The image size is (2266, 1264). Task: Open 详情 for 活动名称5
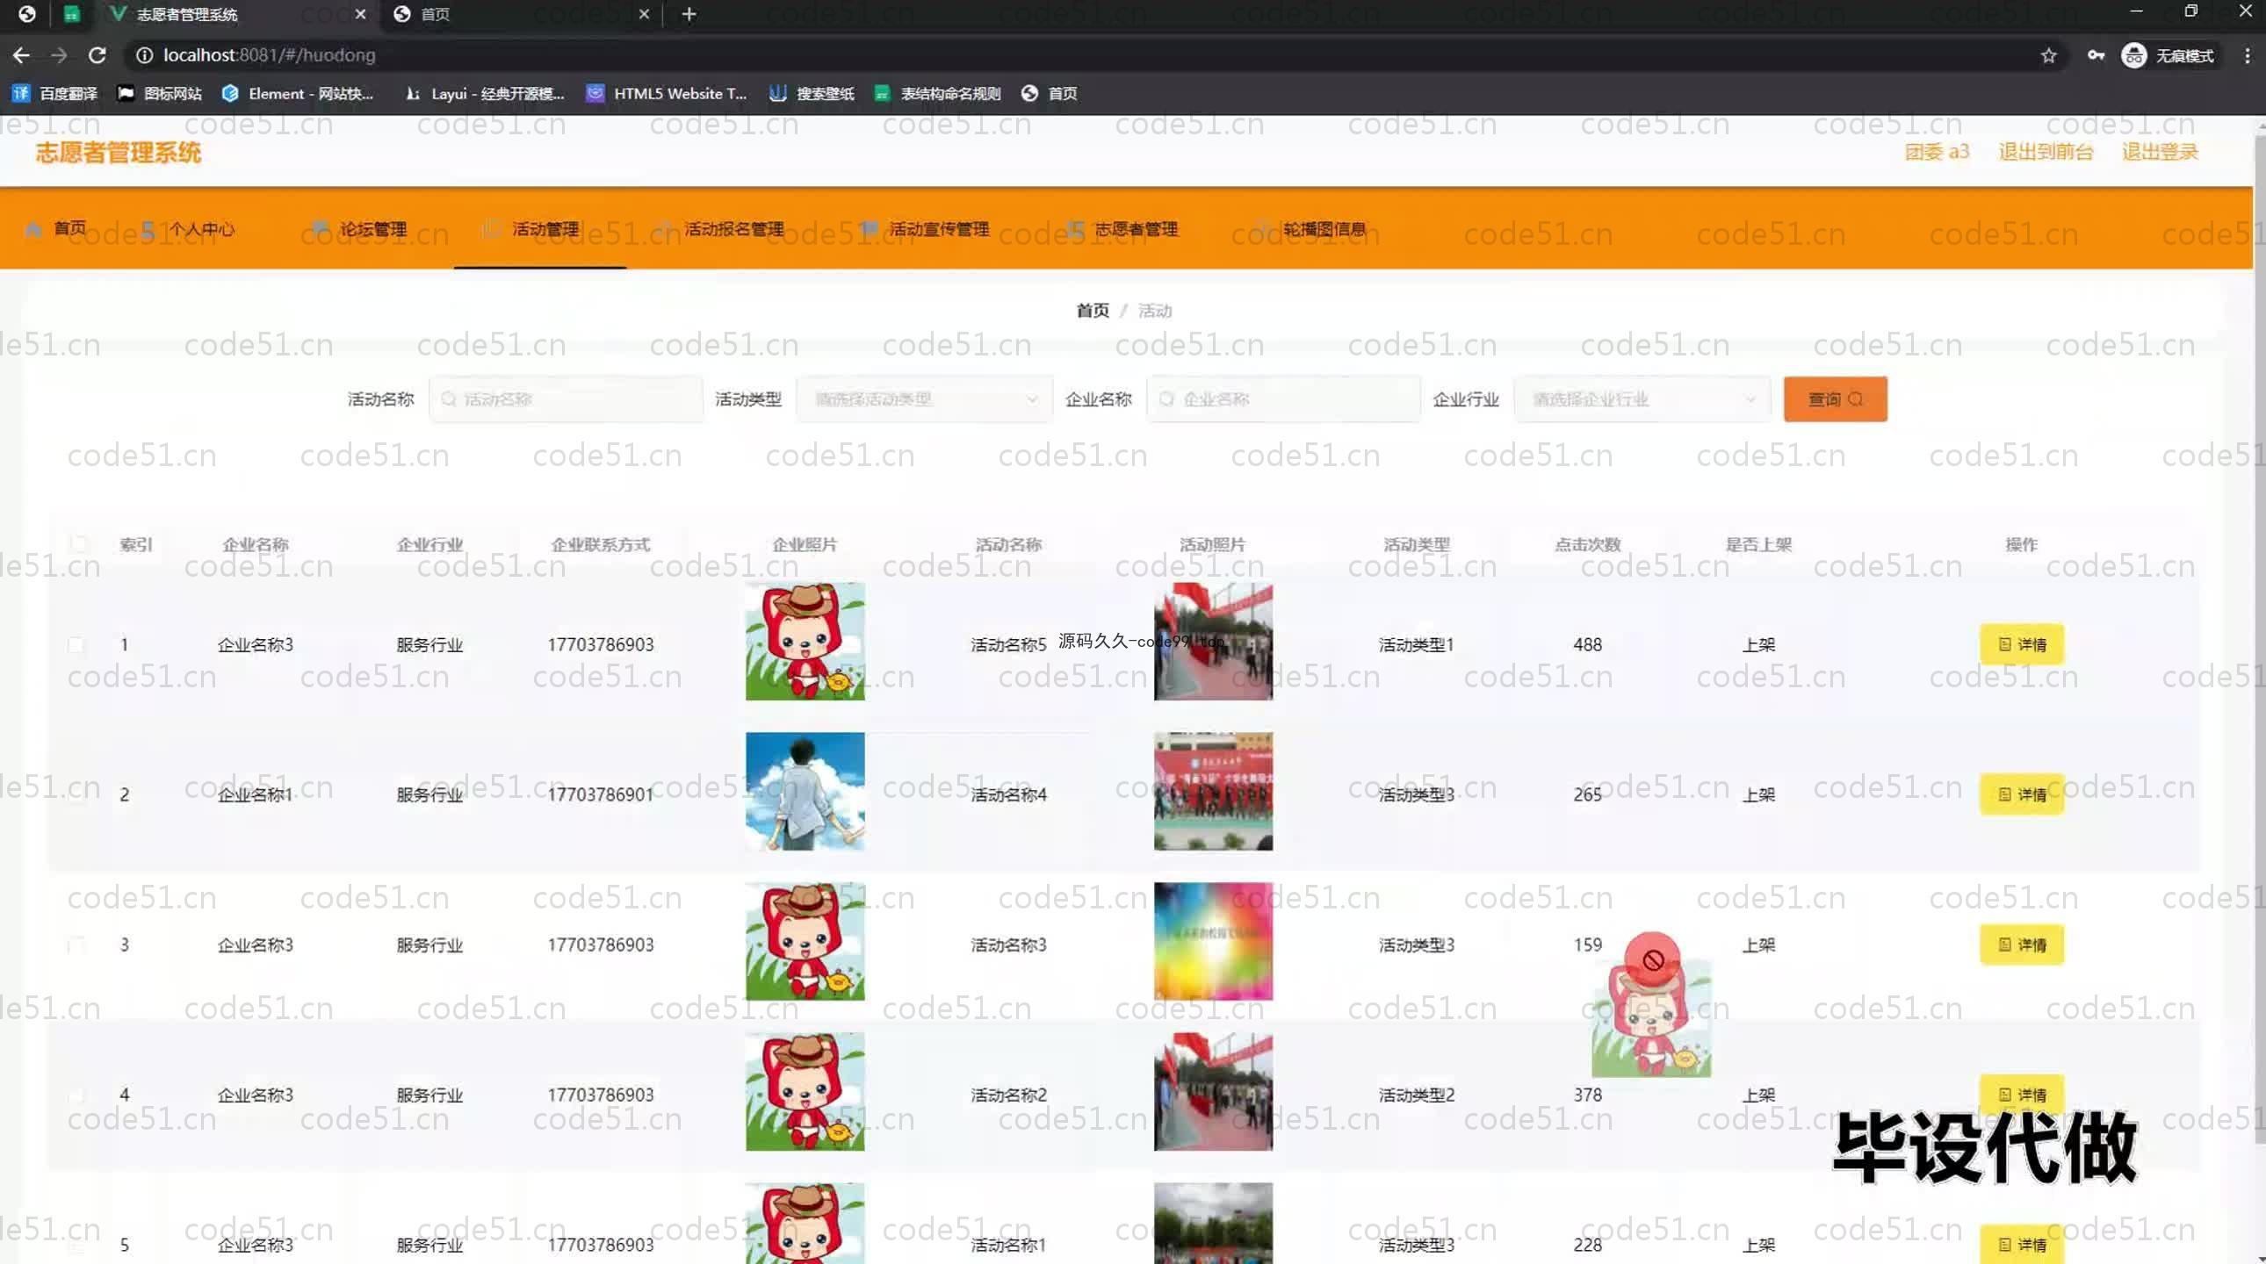point(2022,644)
